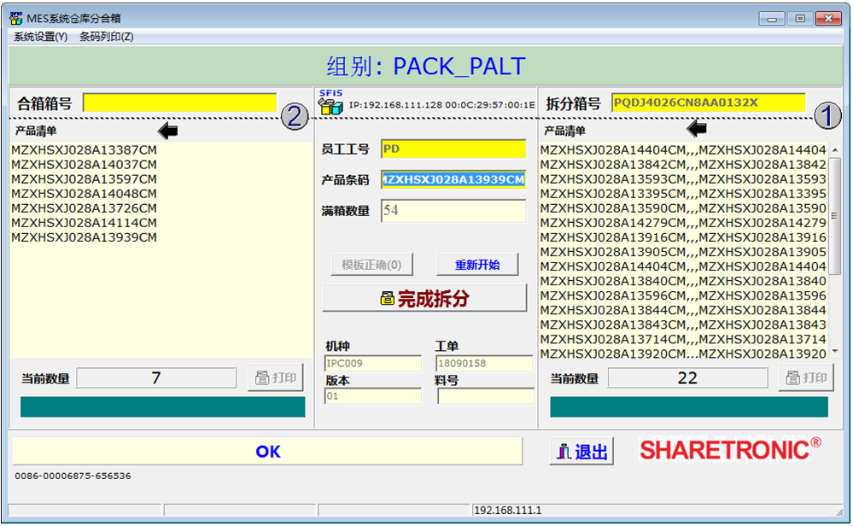Click the circled number 1 badge

tap(827, 116)
